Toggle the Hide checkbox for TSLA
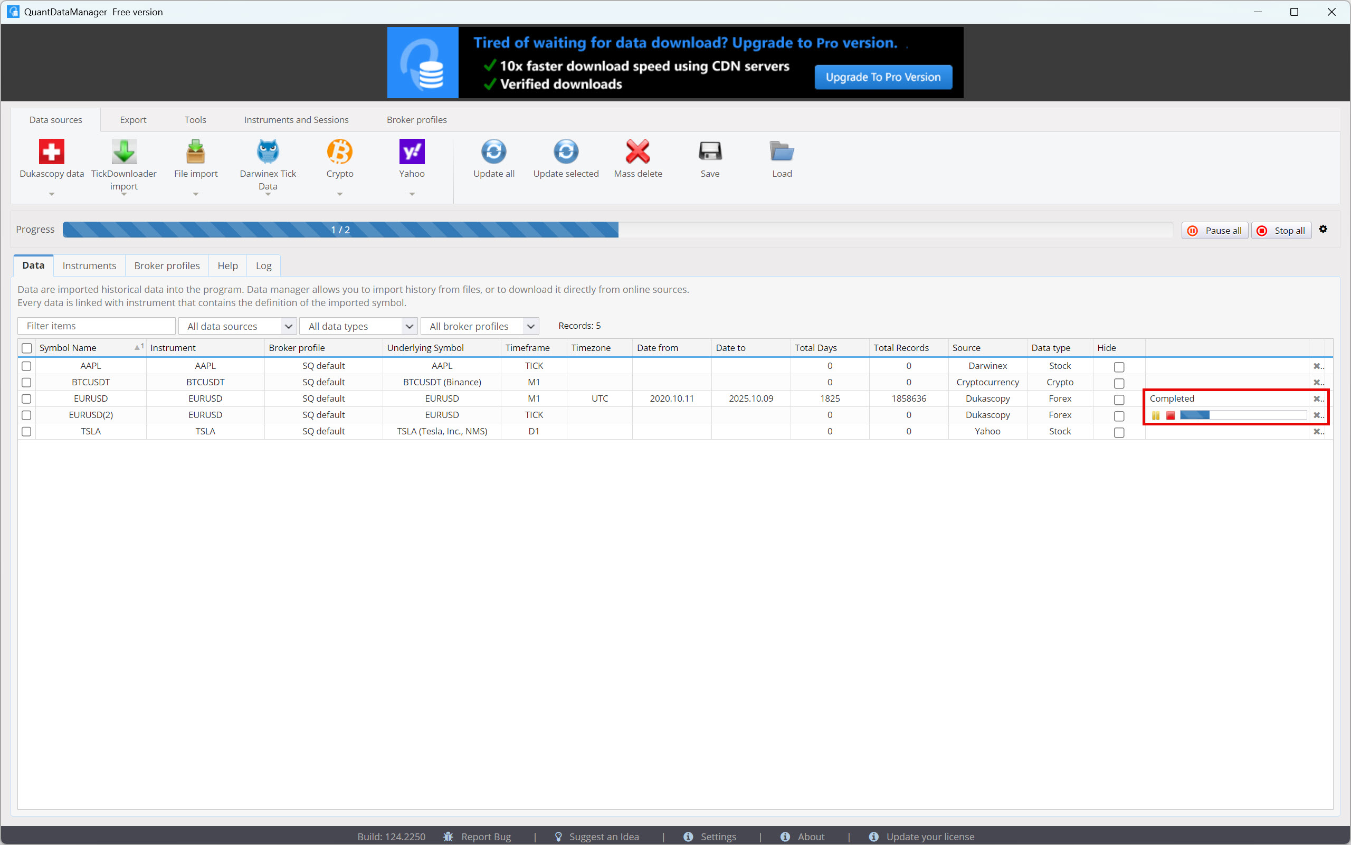The width and height of the screenshot is (1351, 845). tap(1119, 432)
